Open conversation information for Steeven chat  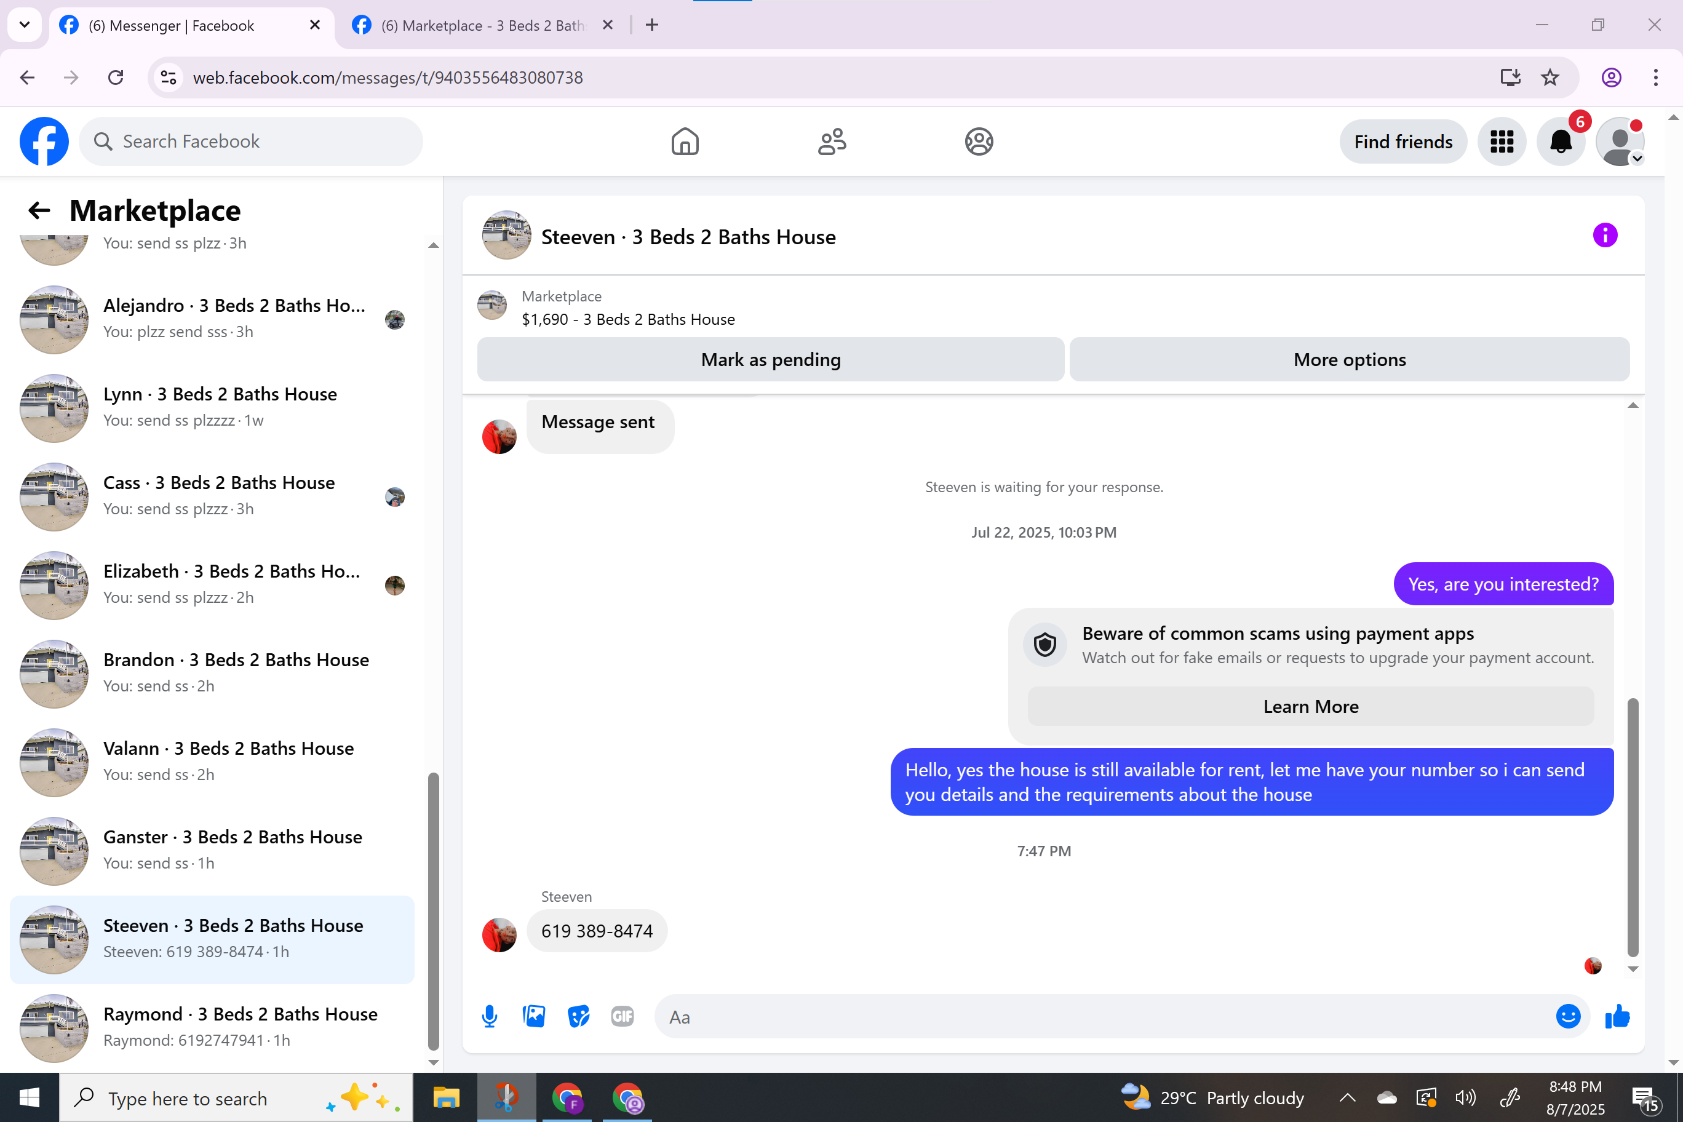click(x=1605, y=236)
